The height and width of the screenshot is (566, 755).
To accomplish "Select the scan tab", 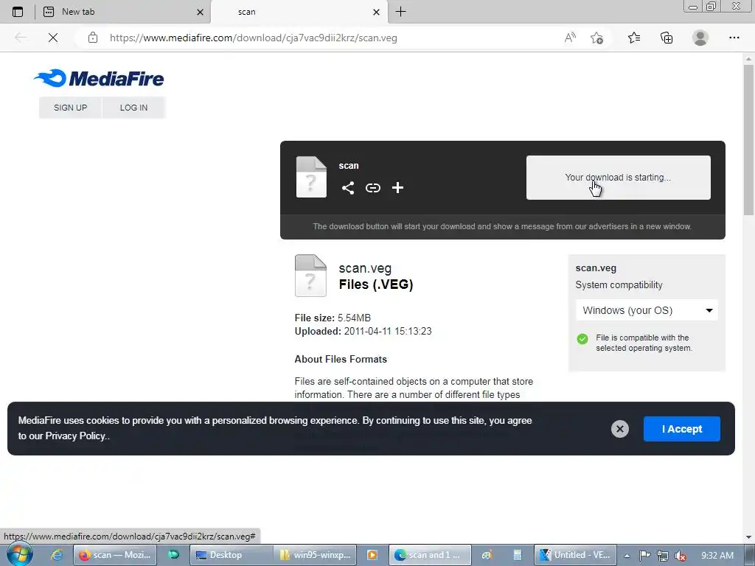I will [299, 12].
